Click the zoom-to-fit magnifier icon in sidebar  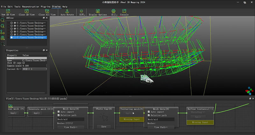(x=3, y=26)
